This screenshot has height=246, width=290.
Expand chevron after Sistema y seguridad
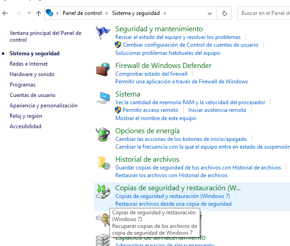[165, 13]
